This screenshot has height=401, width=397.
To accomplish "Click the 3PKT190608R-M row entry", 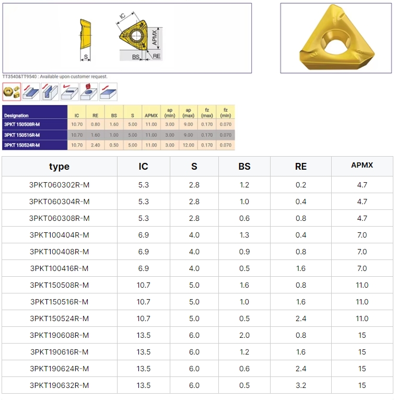I will pyautogui.click(x=59, y=335).
